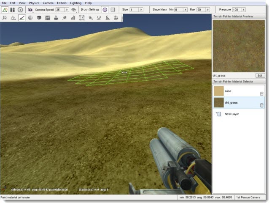Select the River Editor tool
The image size is (272, 206).
(x=99, y=18)
